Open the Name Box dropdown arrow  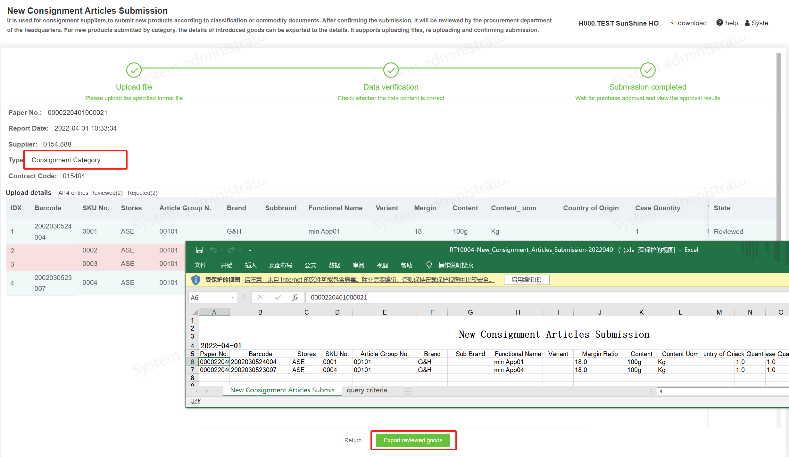[x=232, y=297]
